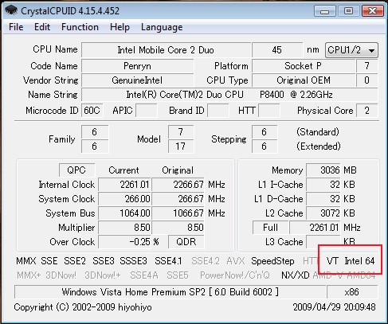Click the QDR bus type button
This screenshot has width=388, height=324.
tap(186, 242)
